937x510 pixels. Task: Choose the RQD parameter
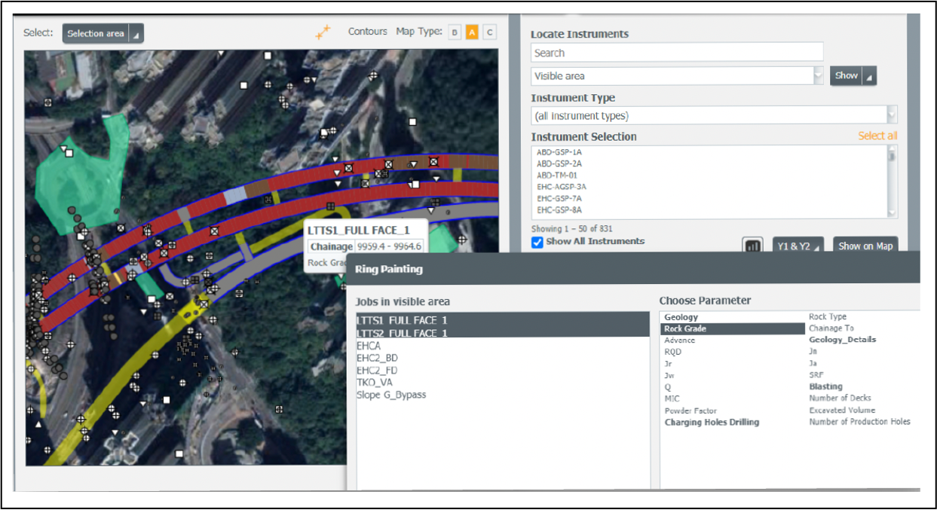[x=673, y=352]
